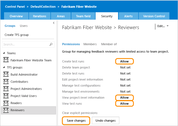
Task: Click the Project Administrators group icon
Action: (6, 89)
